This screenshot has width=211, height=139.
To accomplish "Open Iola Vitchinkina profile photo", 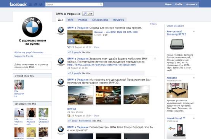I will tap(19, 112).
